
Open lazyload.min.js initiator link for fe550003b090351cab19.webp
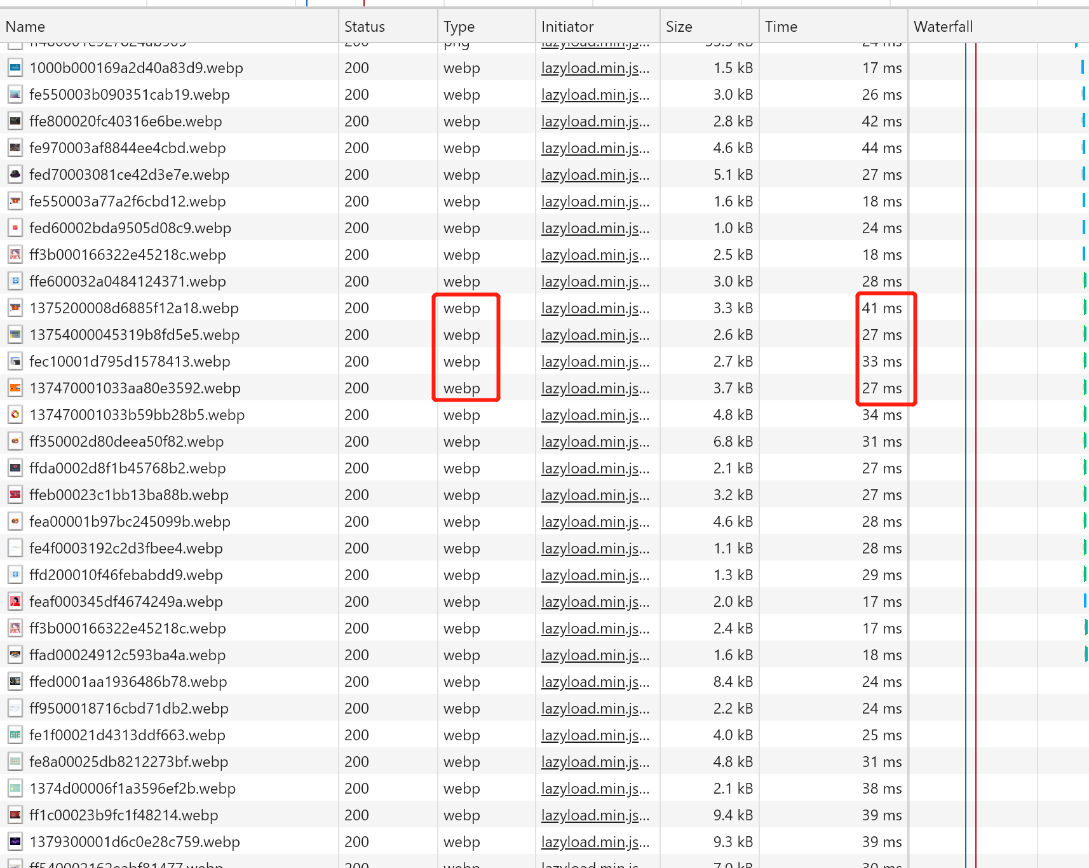coord(595,95)
